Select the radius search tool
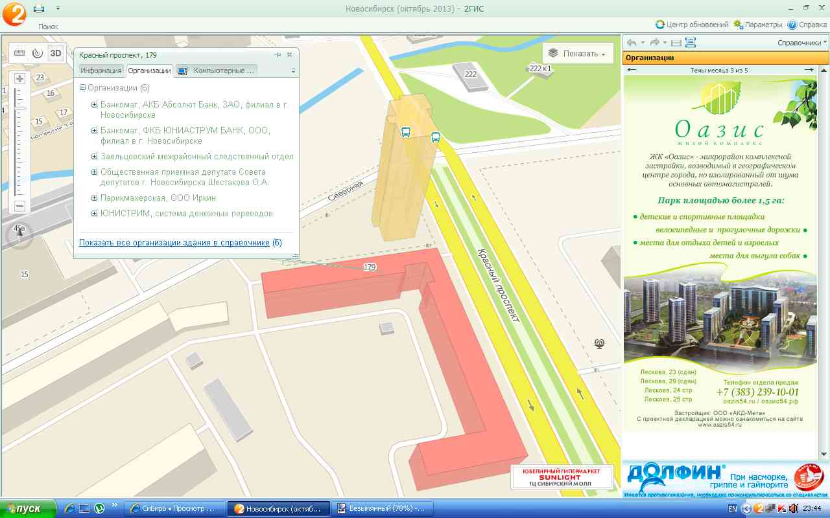 pos(37,53)
